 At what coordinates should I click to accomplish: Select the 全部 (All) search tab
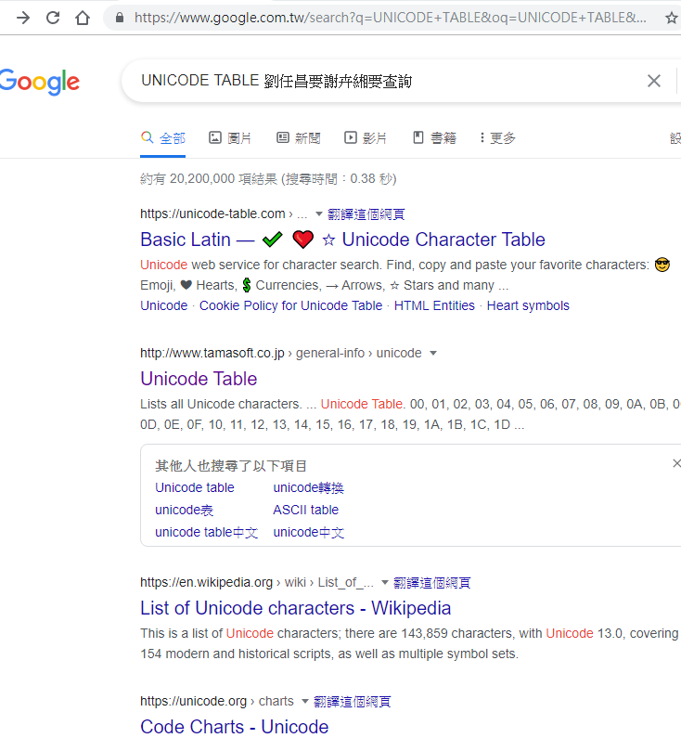[x=162, y=138]
